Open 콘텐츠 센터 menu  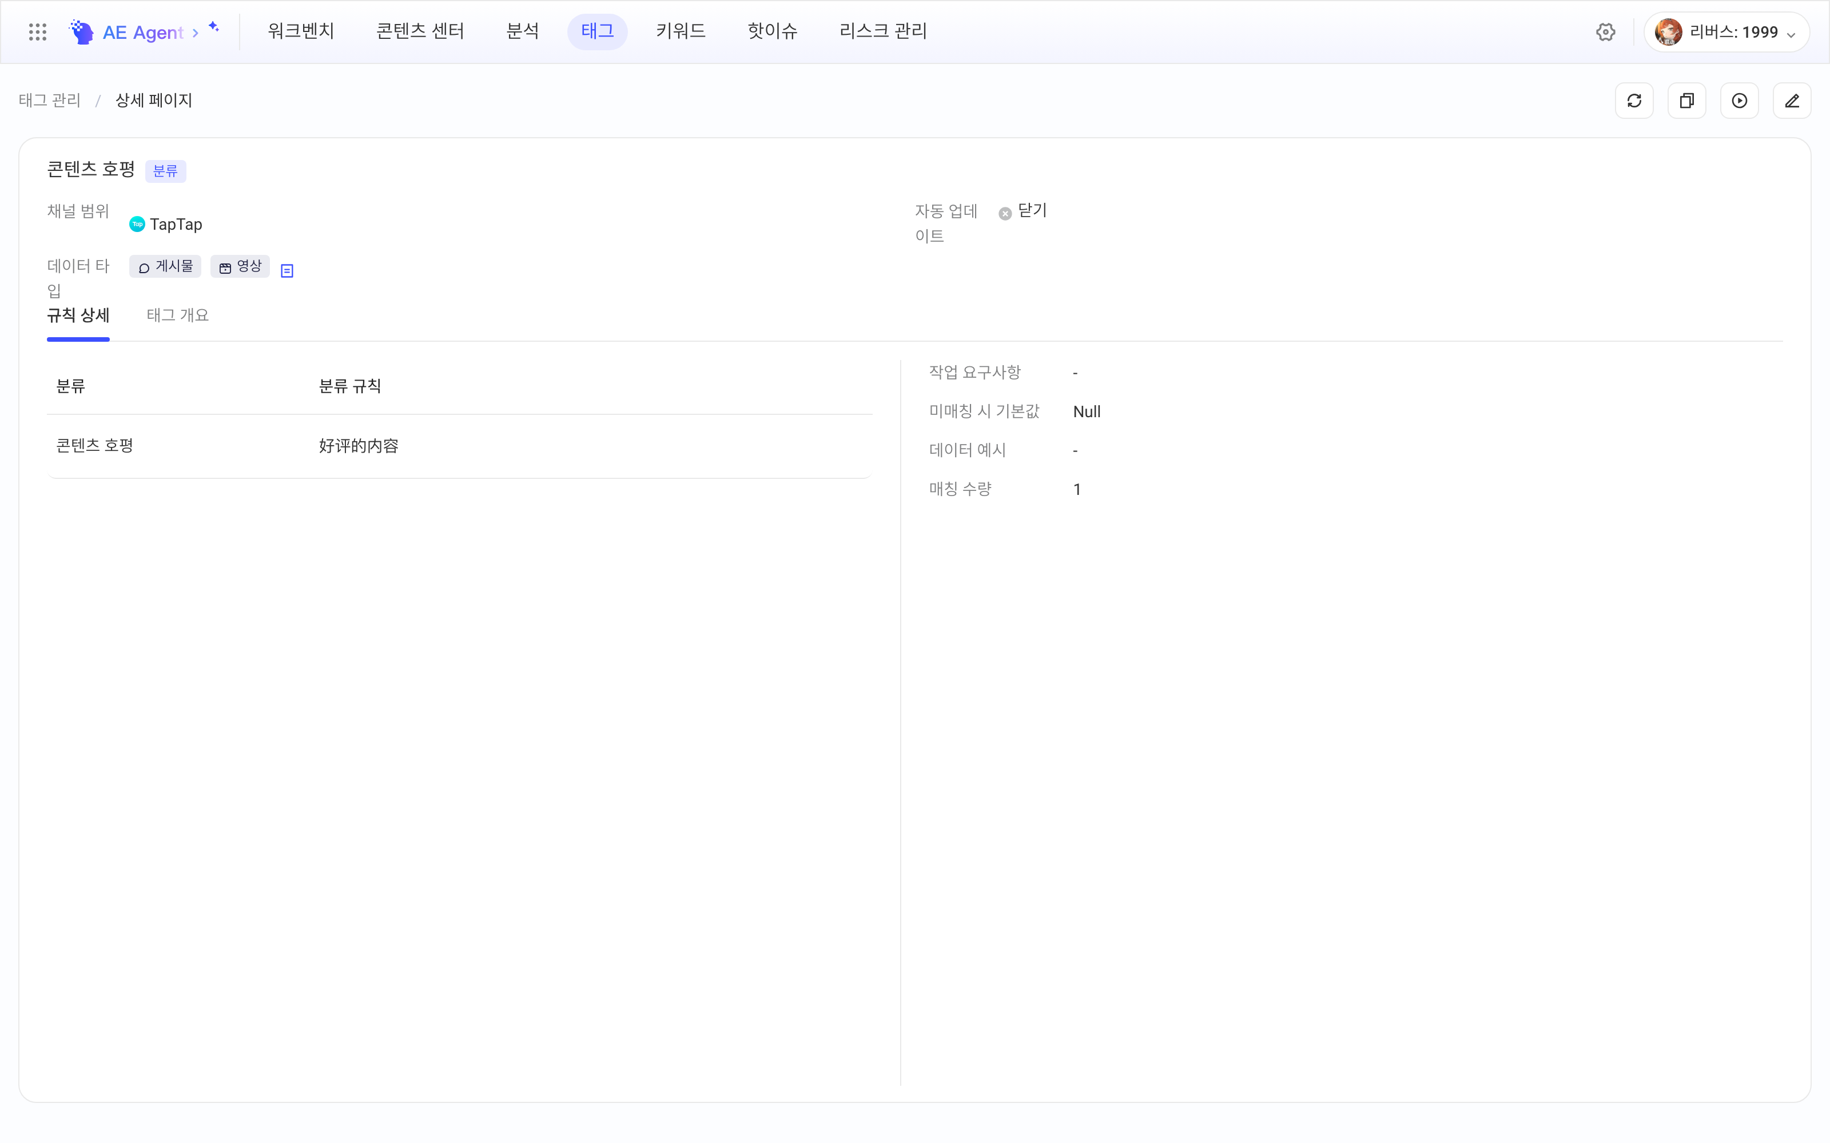point(420,31)
